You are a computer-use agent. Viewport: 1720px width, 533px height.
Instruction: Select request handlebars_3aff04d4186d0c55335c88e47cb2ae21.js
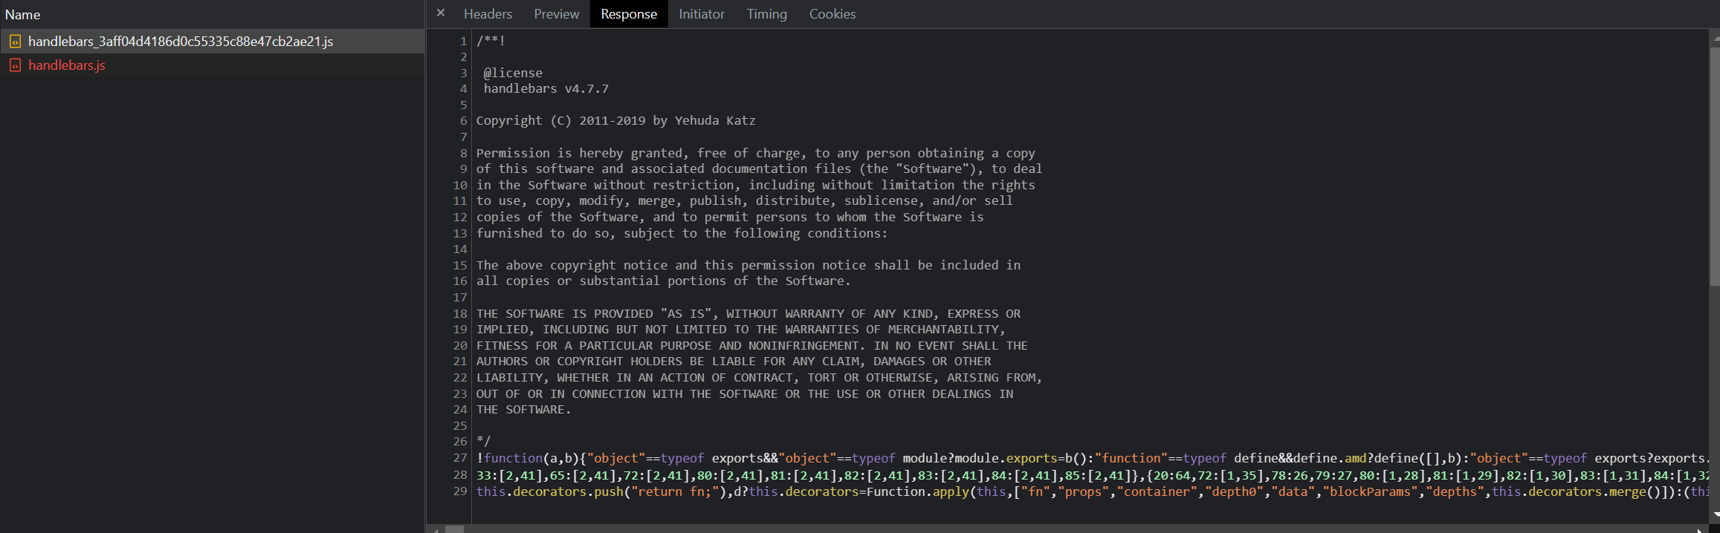coord(213,42)
